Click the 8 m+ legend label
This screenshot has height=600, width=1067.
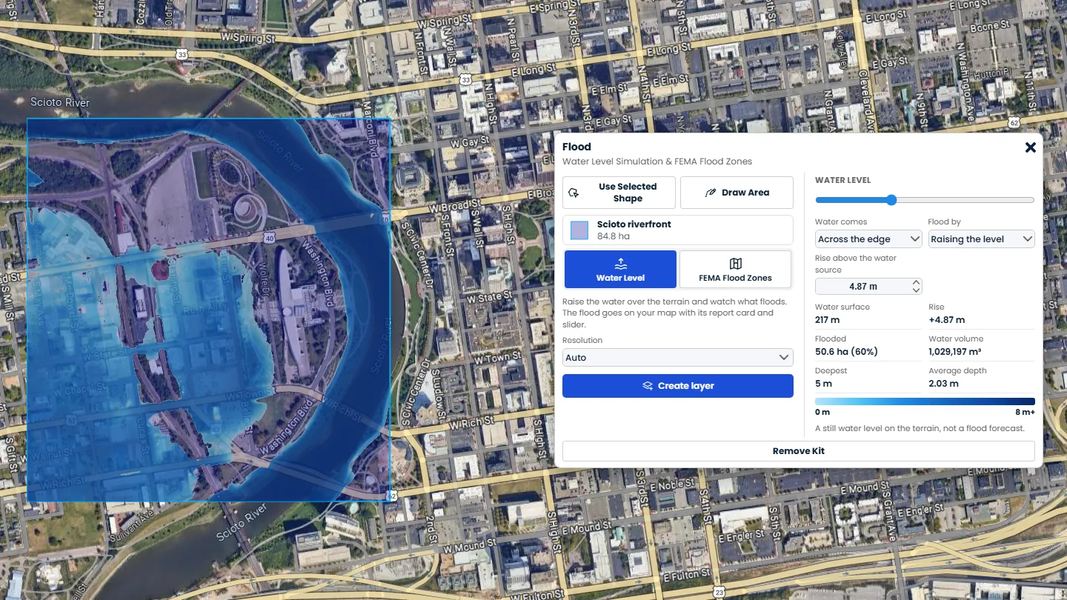click(x=1025, y=412)
